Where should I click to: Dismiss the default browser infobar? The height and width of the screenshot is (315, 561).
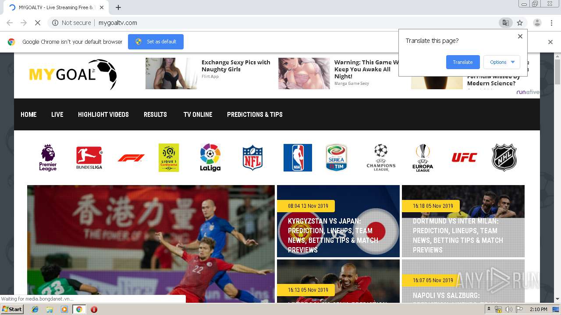pyautogui.click(x=550, y=42)
